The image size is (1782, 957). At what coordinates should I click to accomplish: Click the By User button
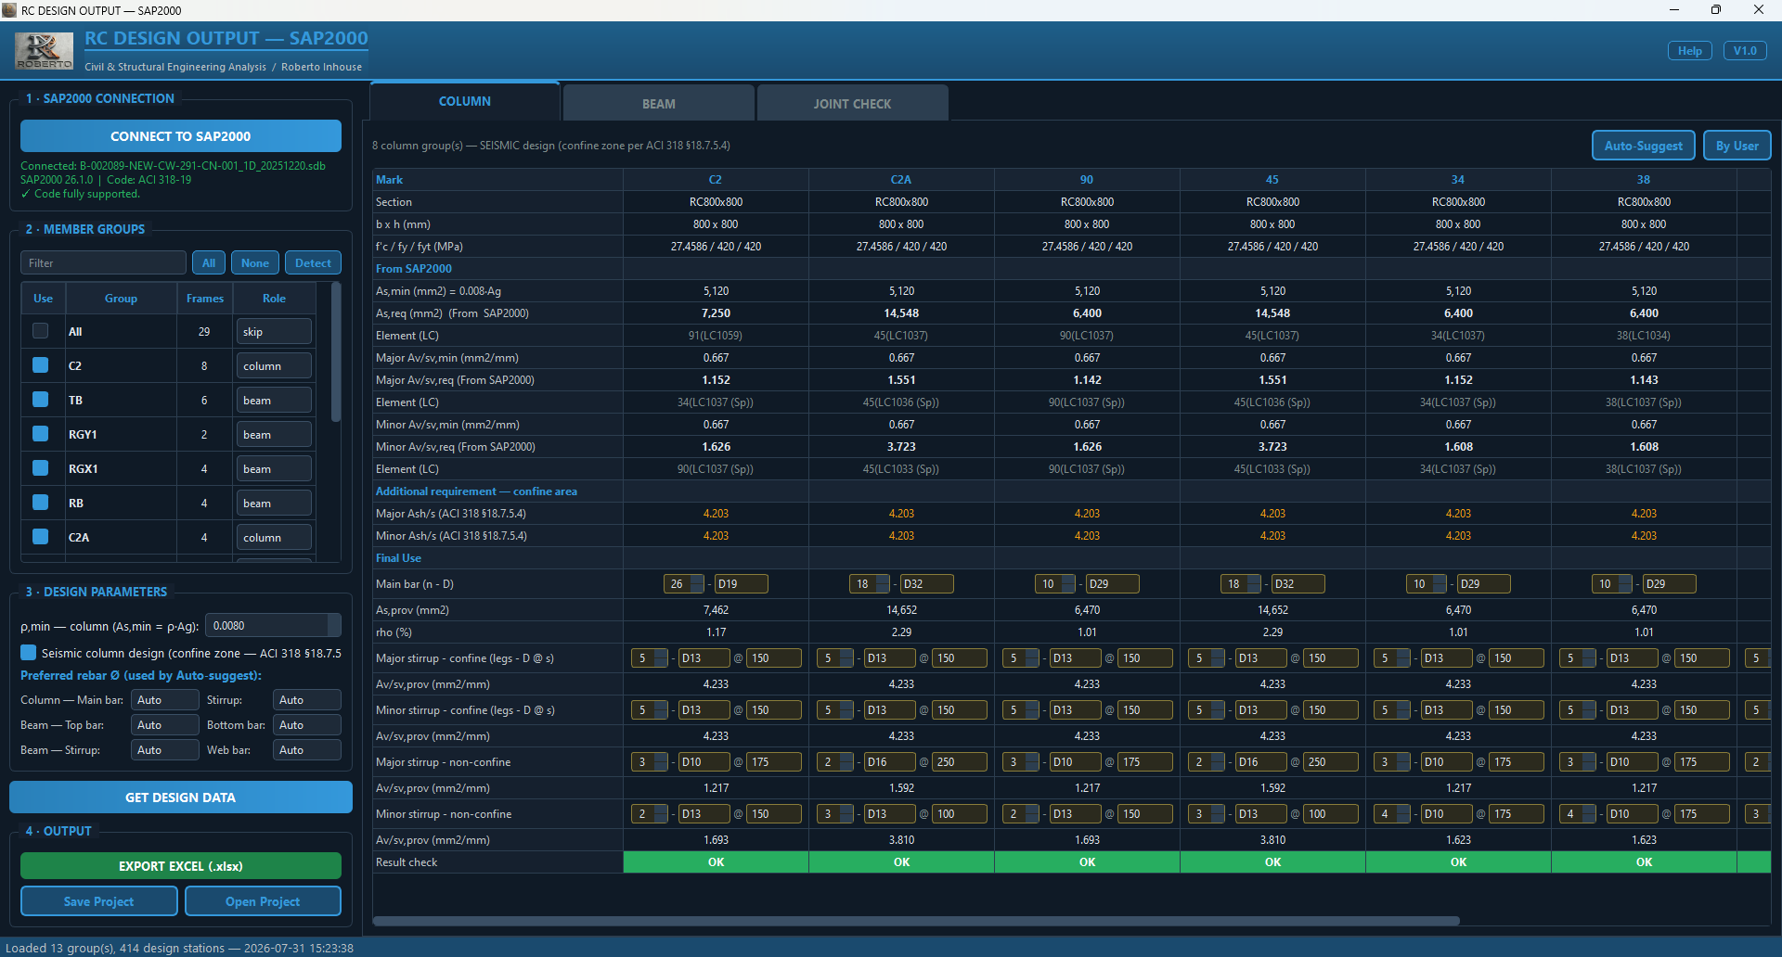click(x=1737, y=146)
